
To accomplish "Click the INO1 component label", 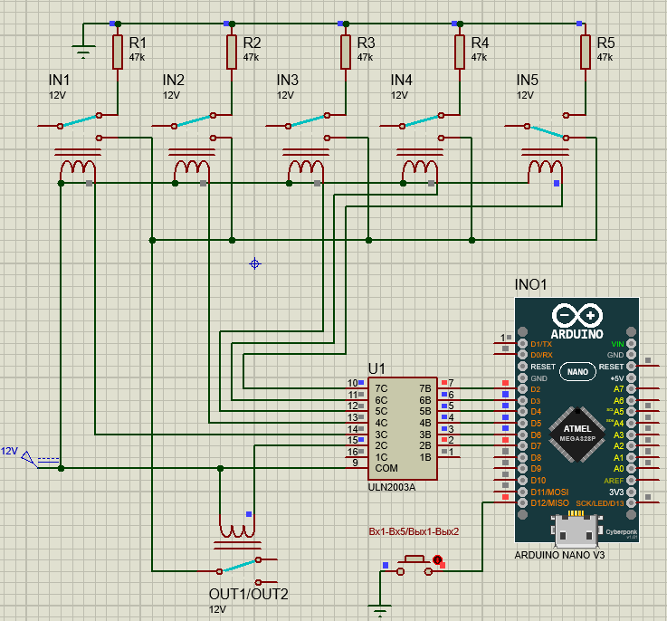I will (530, 284).
